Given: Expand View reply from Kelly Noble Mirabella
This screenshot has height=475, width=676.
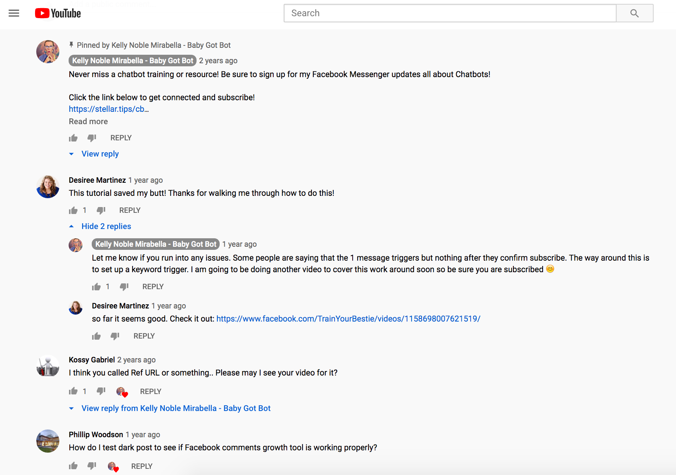Looking at the screenshot, I should [176, 408].
